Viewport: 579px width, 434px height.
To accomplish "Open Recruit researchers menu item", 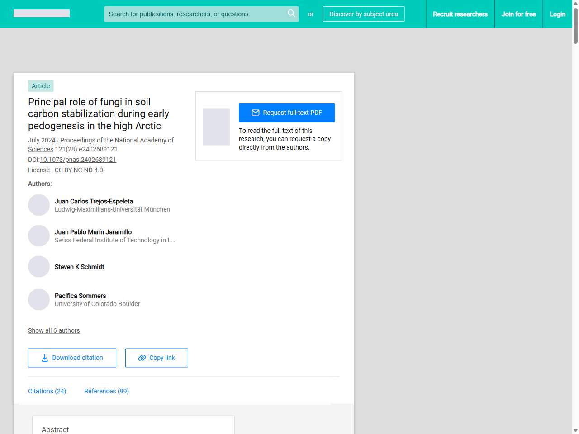I will [x=460, y=14].
